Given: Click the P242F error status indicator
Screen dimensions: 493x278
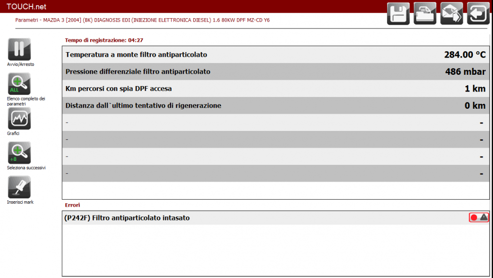Looking at the screenshot, I should click(479, 217).
